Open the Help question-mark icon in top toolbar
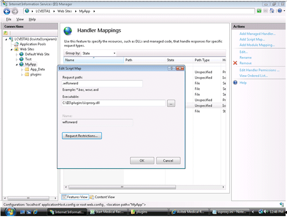This screenshot has height=217, width=287. pyautogui.click(x=280, y=11)
